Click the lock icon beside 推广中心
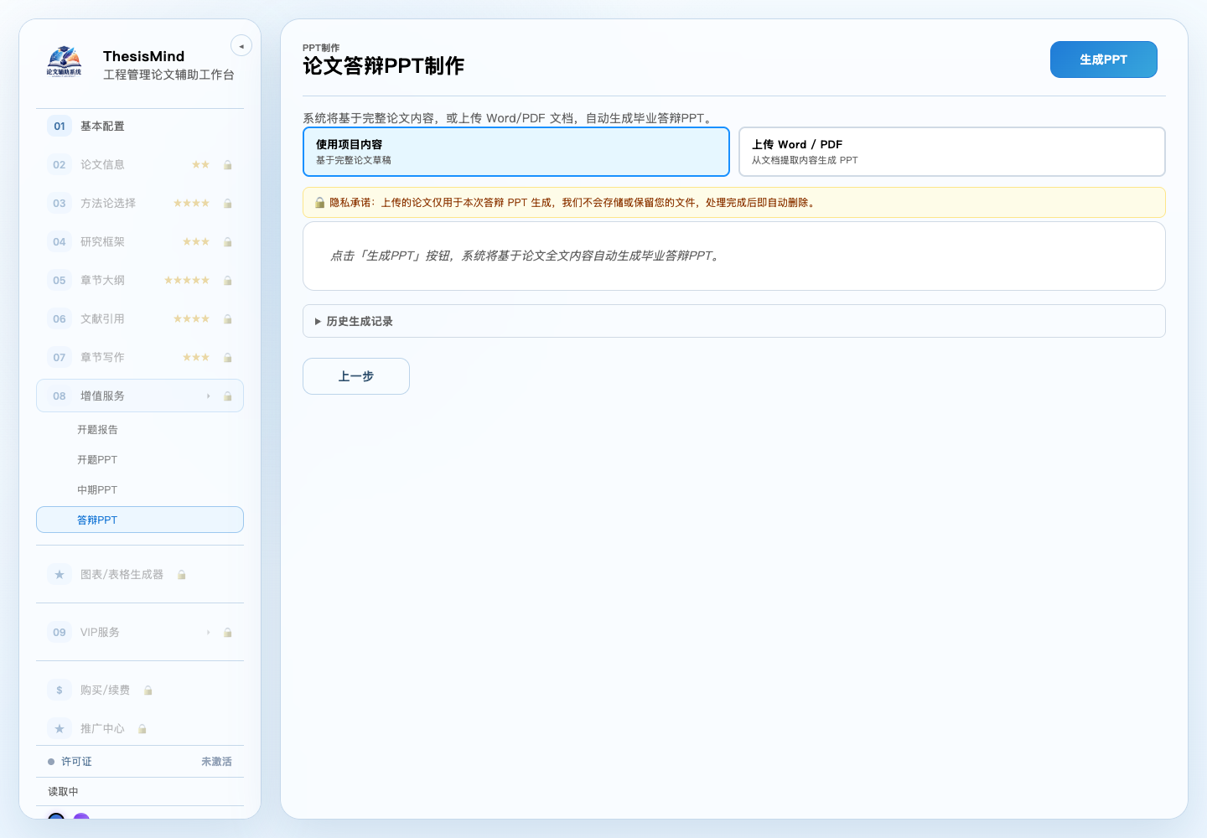 click(142, 729)
